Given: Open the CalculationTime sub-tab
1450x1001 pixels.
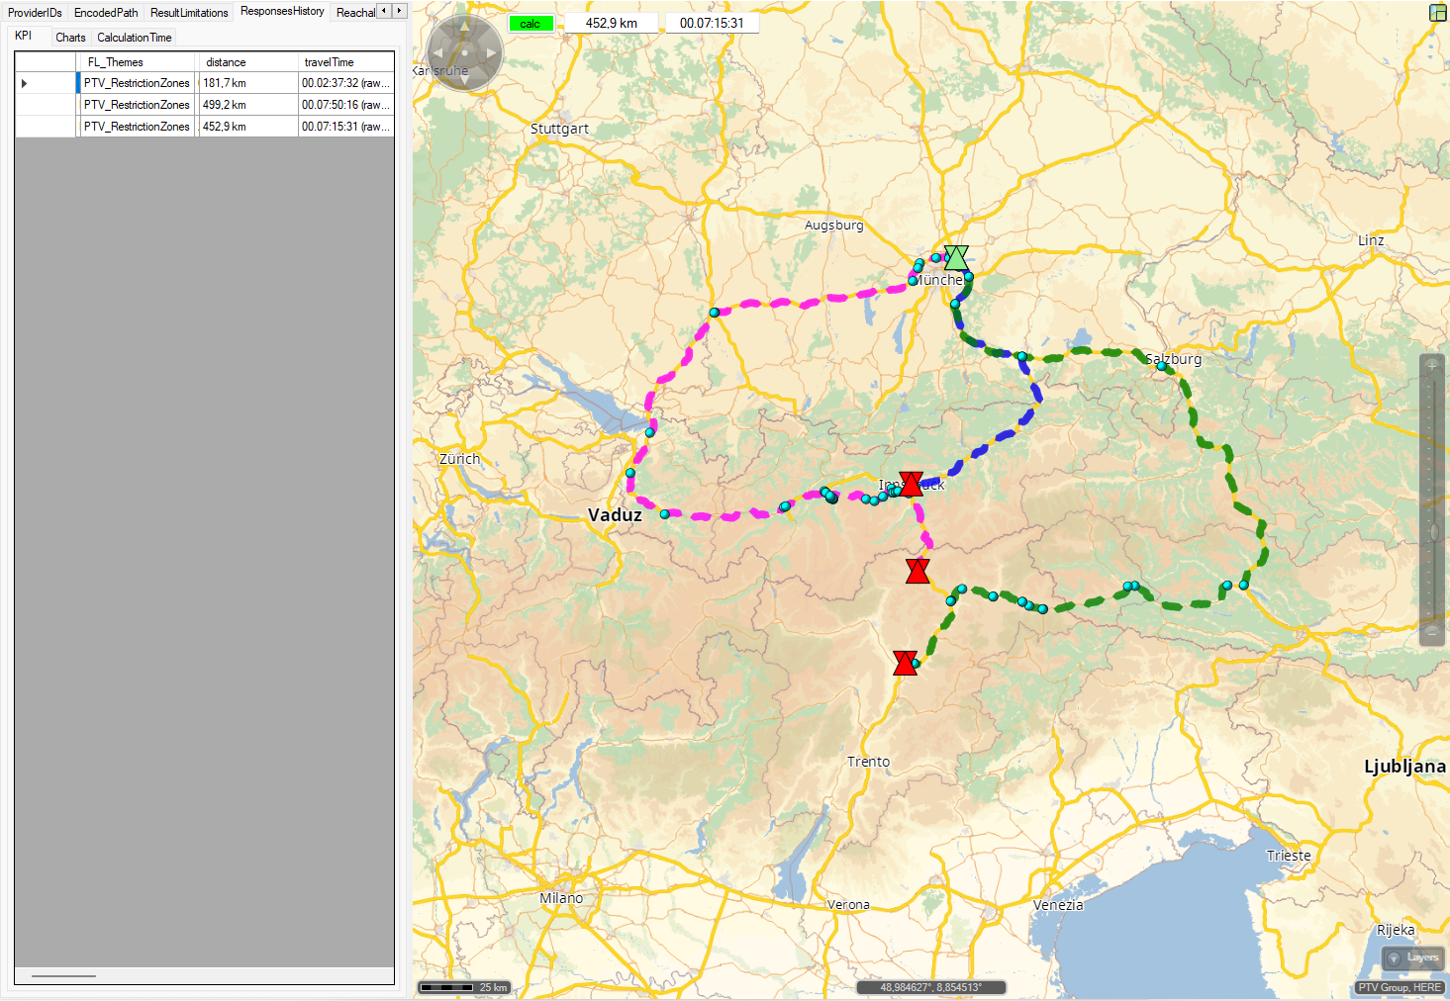Looking at the screenshot, I should [x=135, y=38].
